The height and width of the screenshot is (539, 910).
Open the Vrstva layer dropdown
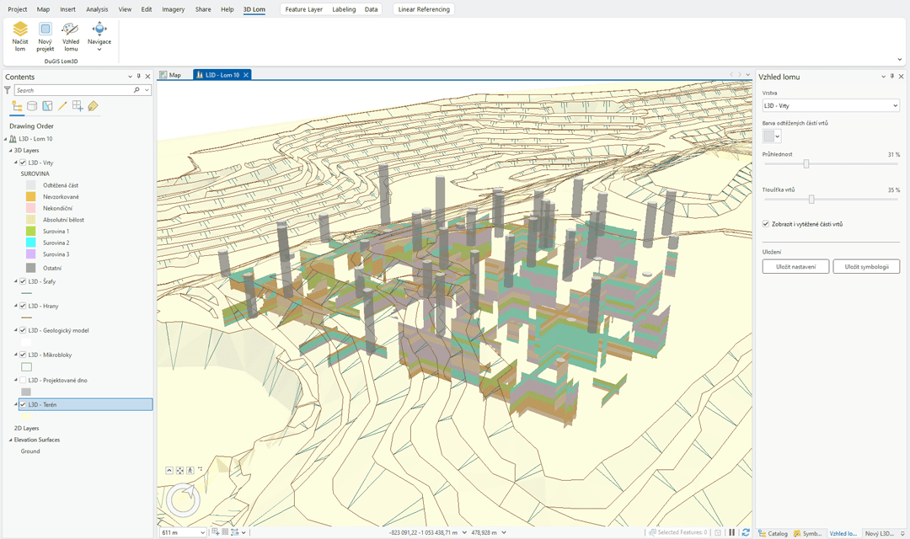pyautogui.click(x=831, y=105)
